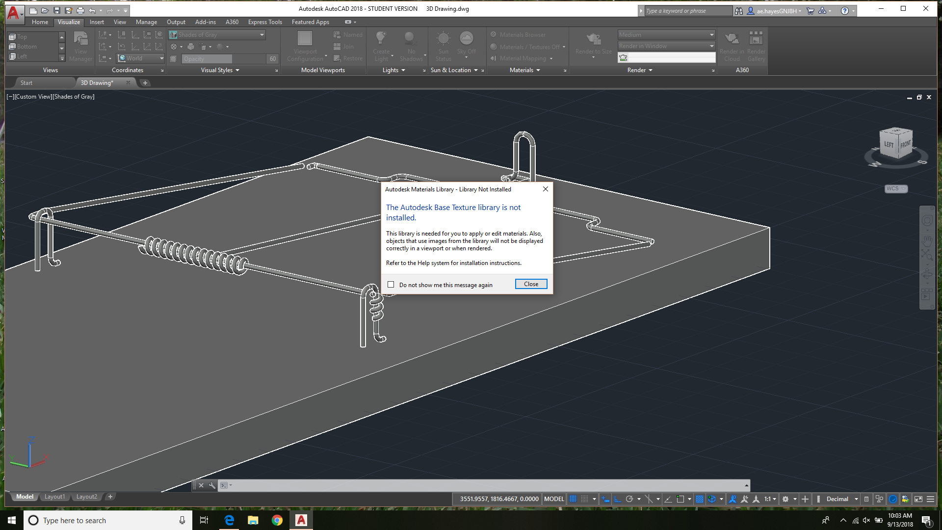The height and width of the screenshot is (530, 942).
Task: Click the Render in Window icon
Action: [623, 57]
